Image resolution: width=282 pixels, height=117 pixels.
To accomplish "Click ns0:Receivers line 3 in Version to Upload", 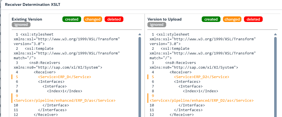I will pos(194,65).
